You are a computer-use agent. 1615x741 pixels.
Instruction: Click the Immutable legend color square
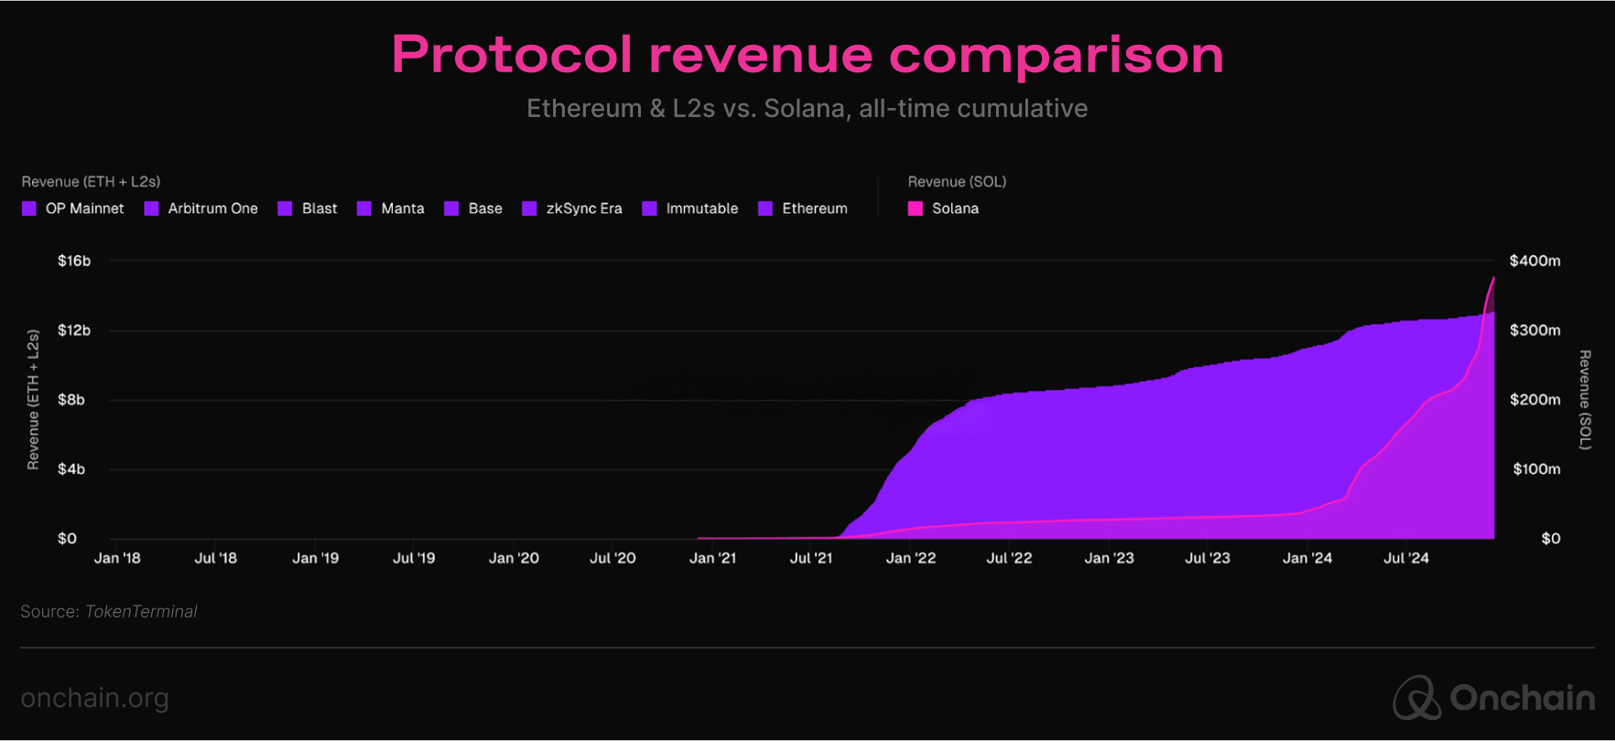pos(650,209)
